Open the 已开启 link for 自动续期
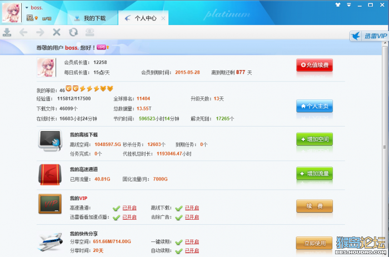 (x=192, y=250)
